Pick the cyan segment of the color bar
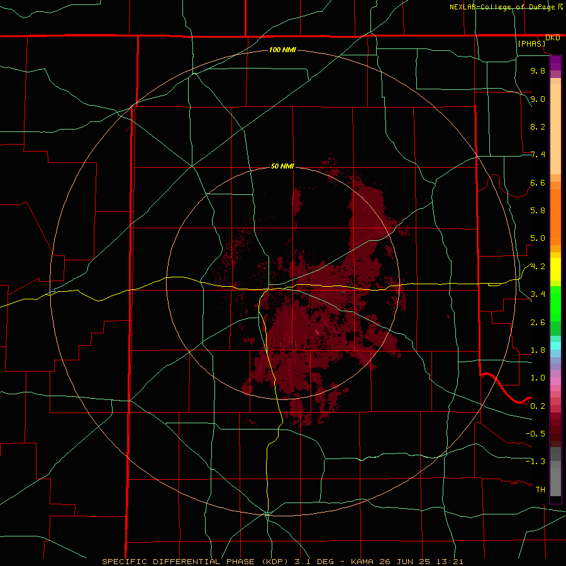 tap(555, 346)
